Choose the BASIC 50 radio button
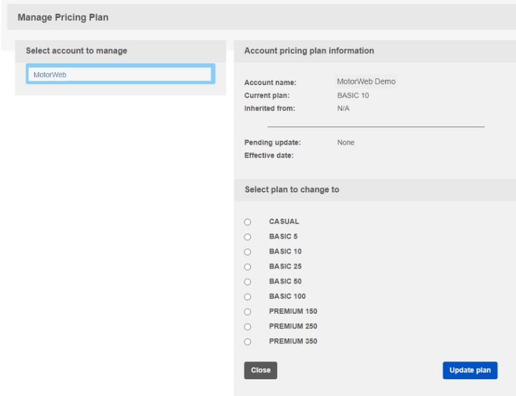The height and width of the screenshot is (396, 516). (x=247, y=281)
